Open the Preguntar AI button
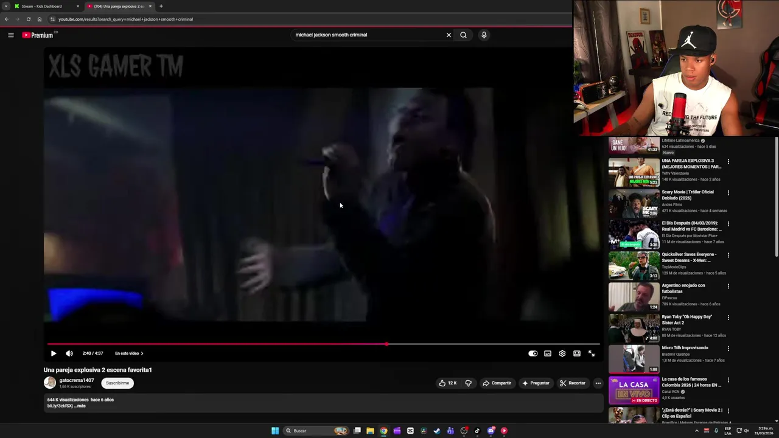The image size is (779, 438). (536, 383)
